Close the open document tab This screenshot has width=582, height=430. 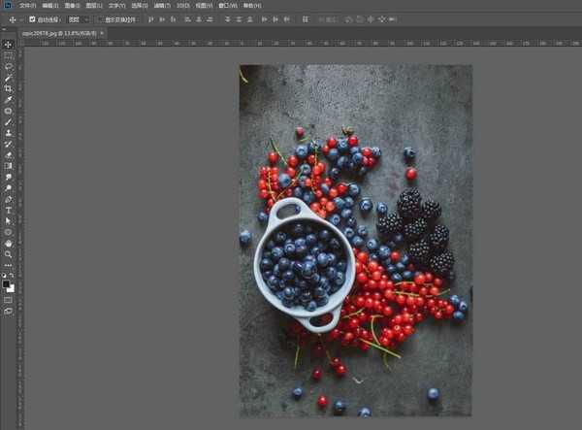coord(102,33)
